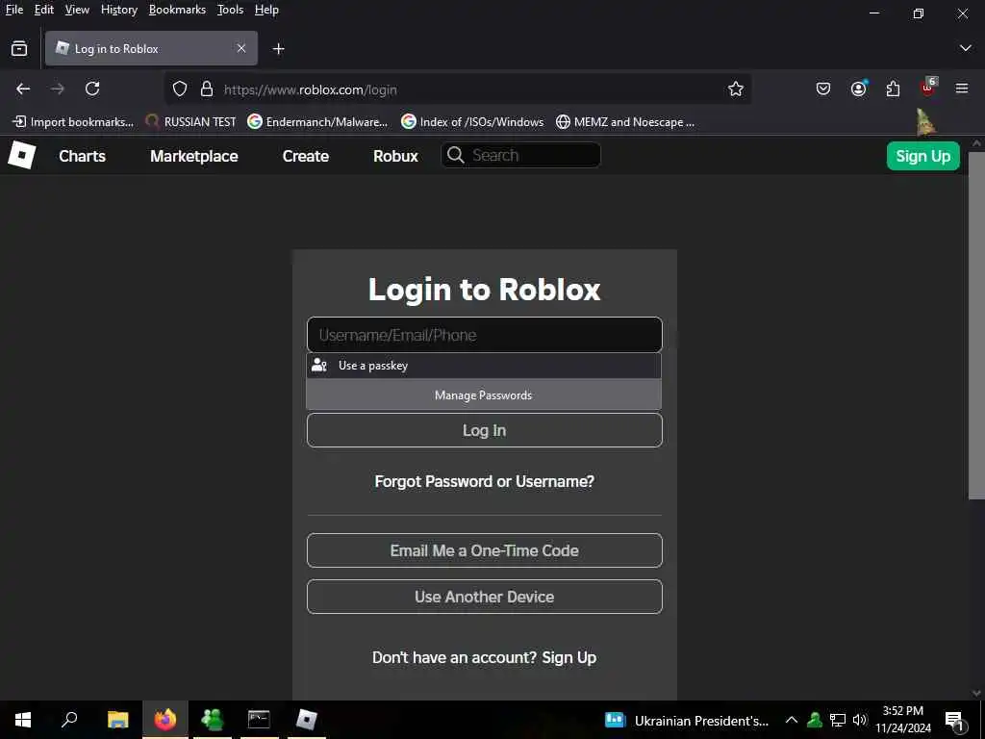Click the page vertical scrollbar thumb
The height and width of the screenshot is (739, 985).
point(976,325)
